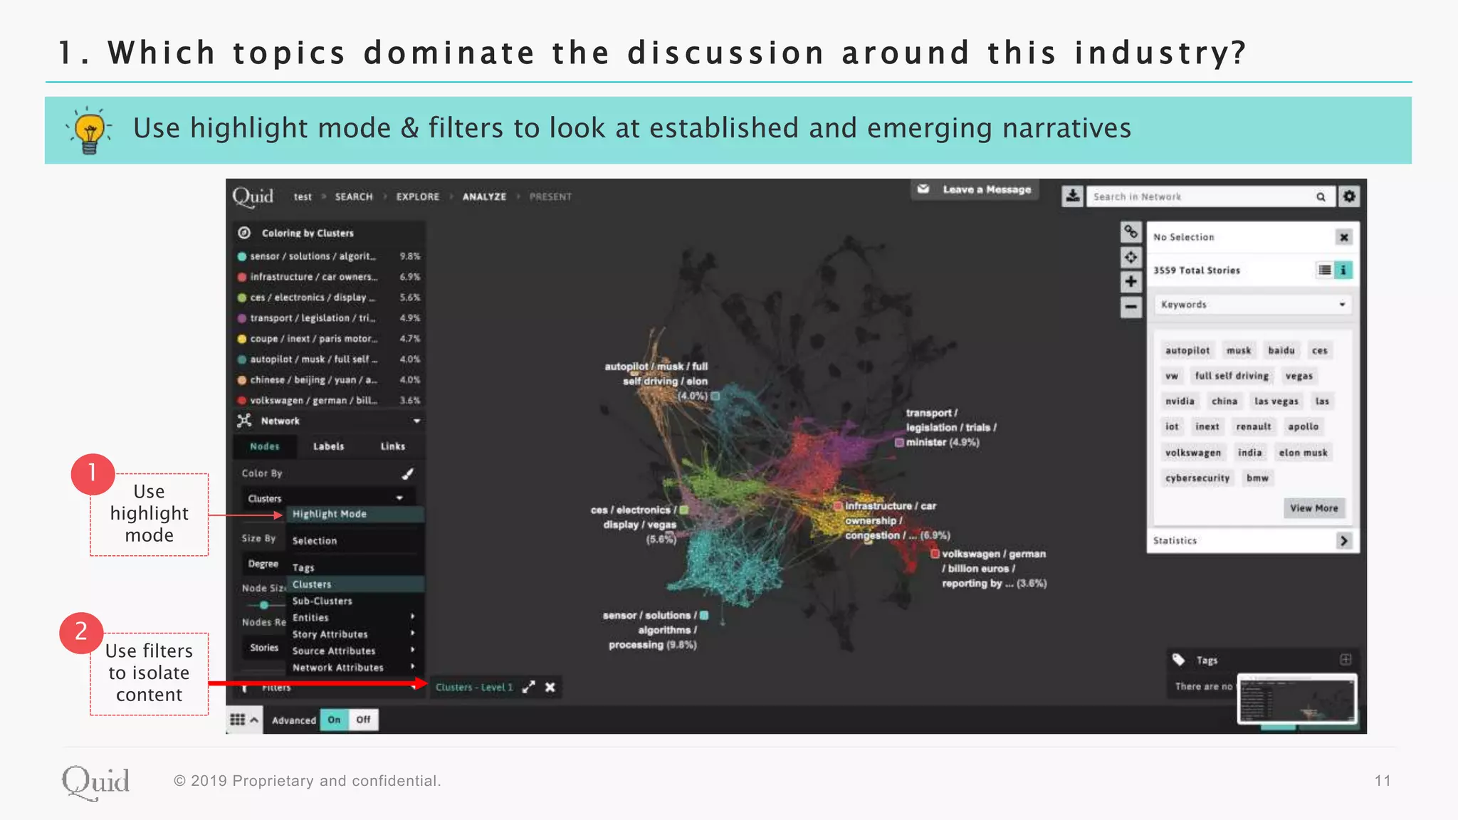Close the No Selection panel
The image size is (1458, 820).
point(1343,237)
